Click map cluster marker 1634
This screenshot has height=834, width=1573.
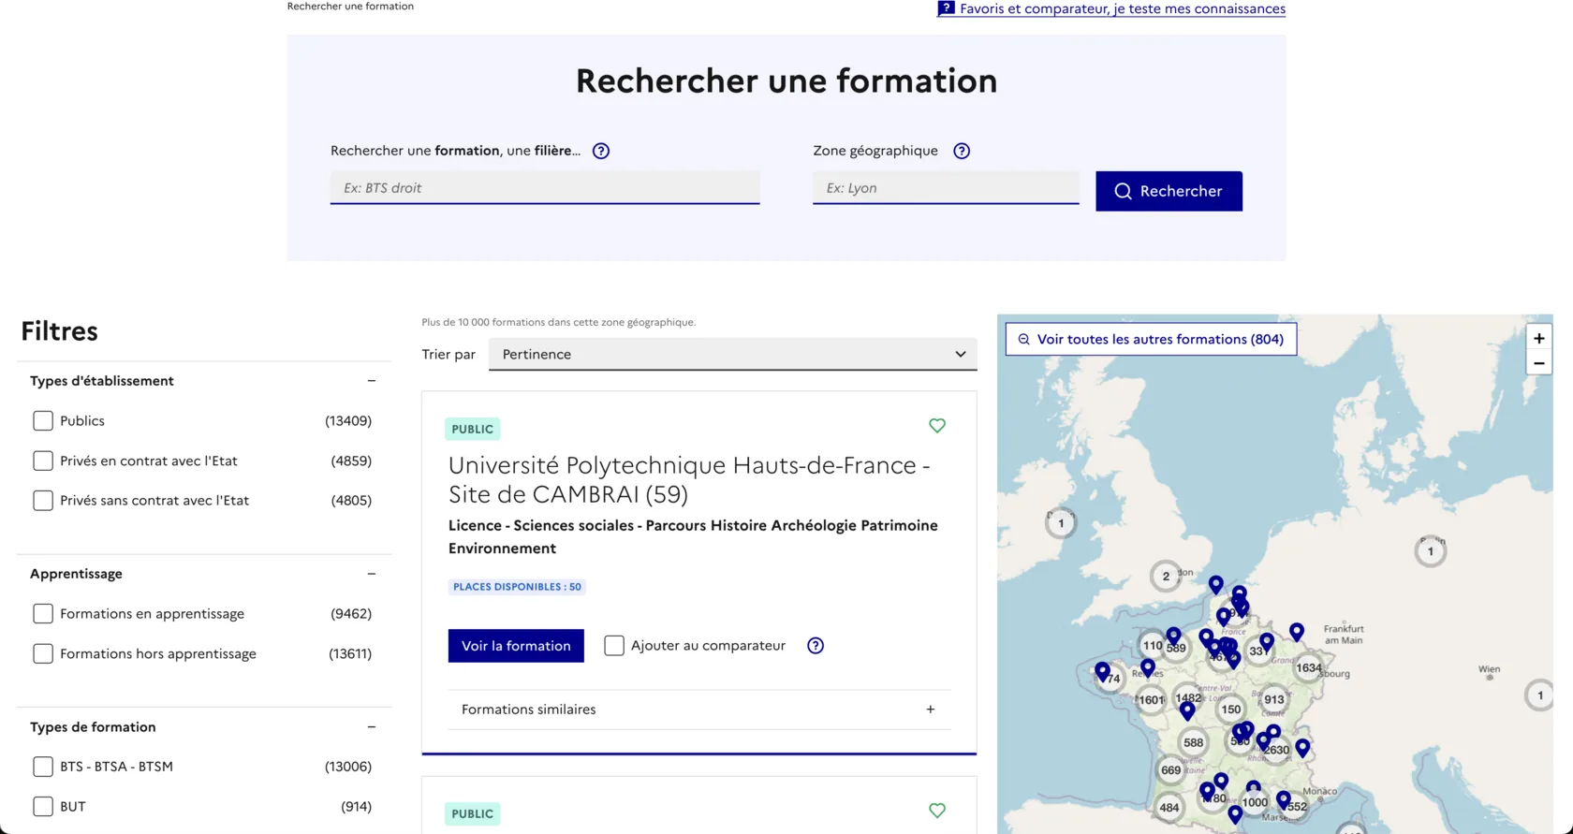pyautogui.click(x=1308, y=667)
